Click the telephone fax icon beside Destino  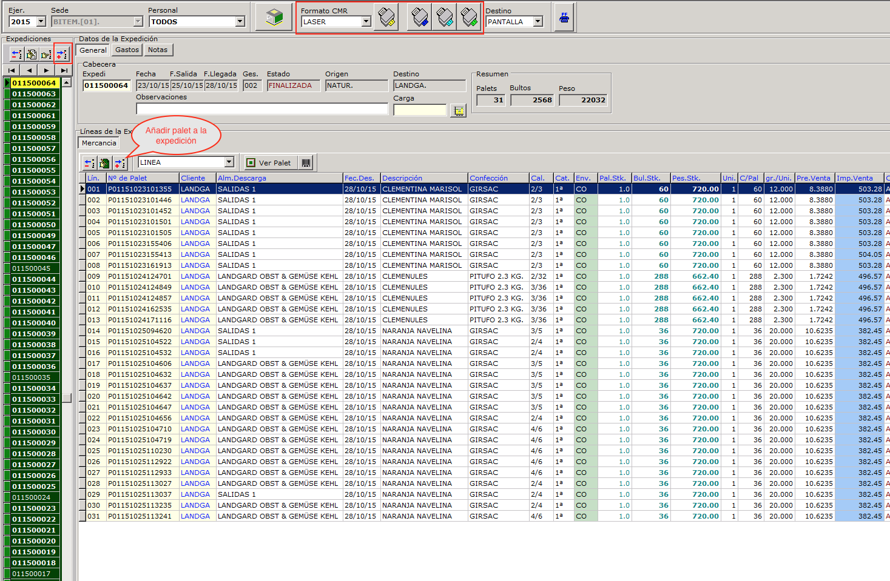click(564, 18)
